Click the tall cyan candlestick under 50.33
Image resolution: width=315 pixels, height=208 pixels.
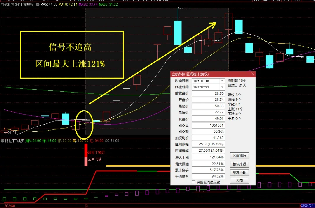pos(178,33)
